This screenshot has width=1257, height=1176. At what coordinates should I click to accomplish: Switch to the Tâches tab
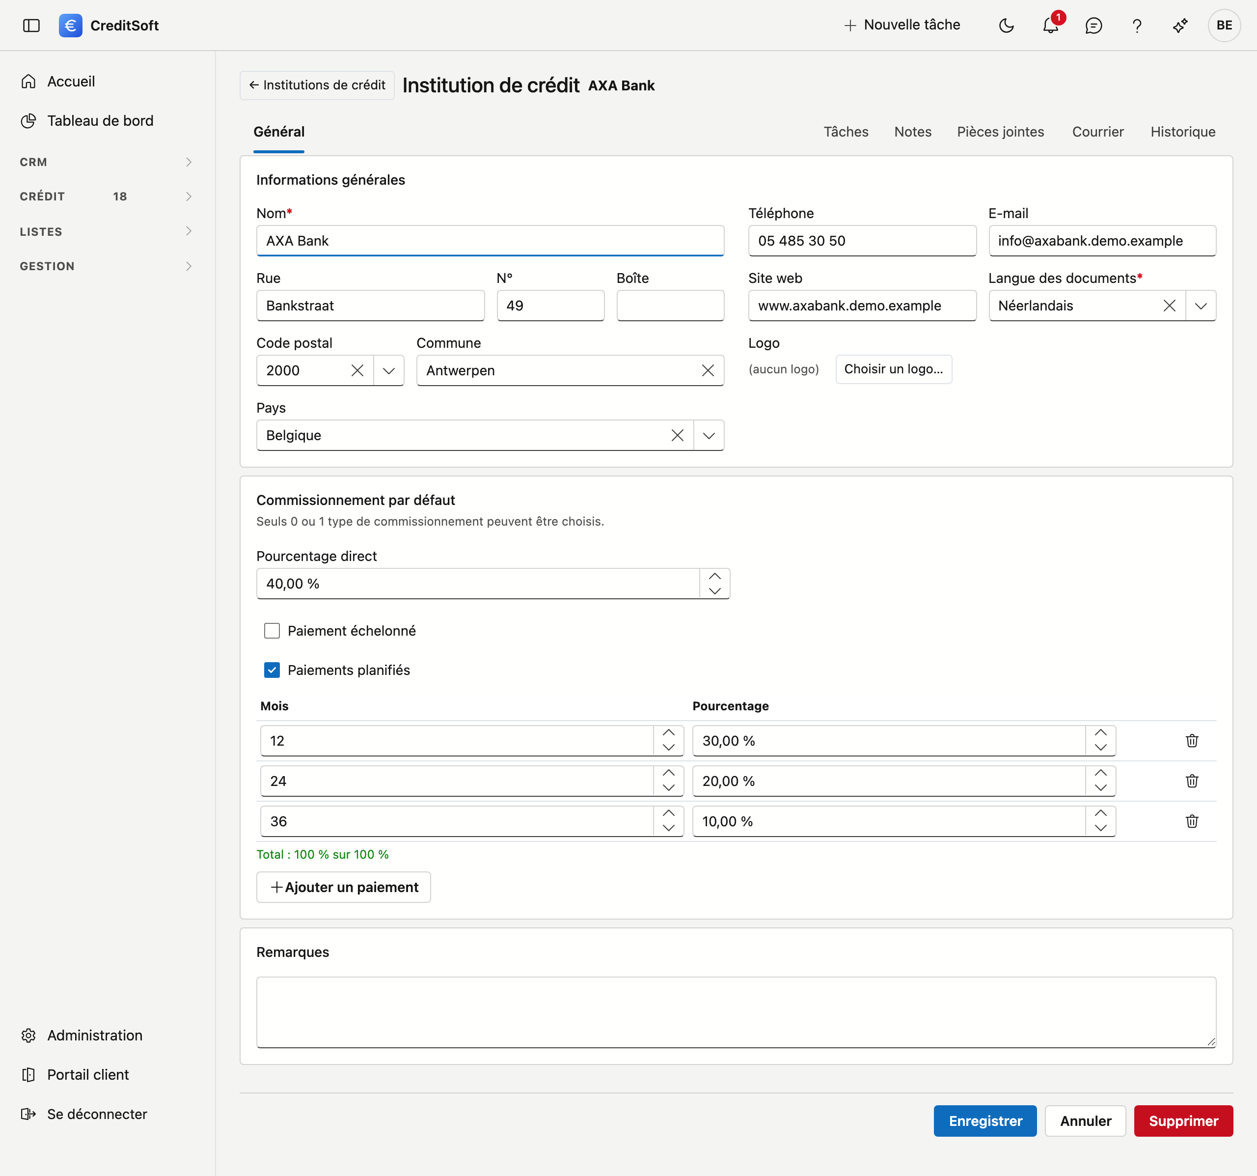[x=846, y=132]
